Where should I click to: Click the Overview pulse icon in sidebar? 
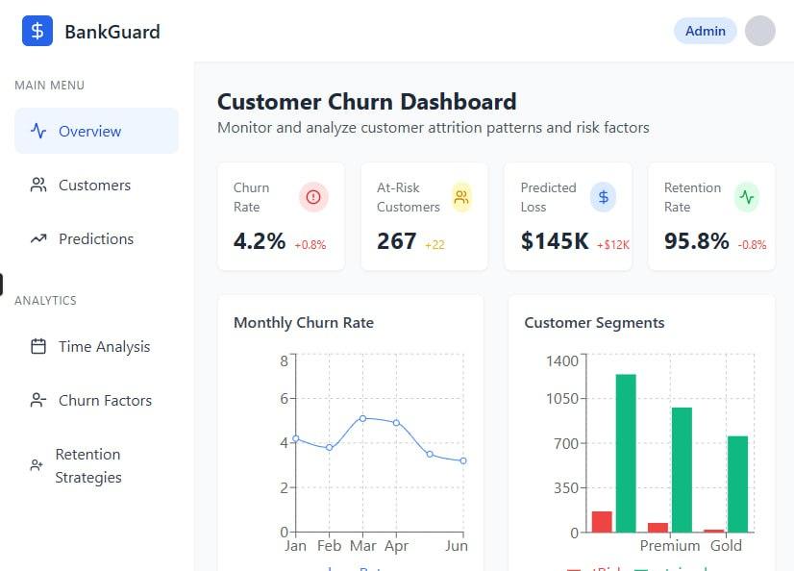38,131
